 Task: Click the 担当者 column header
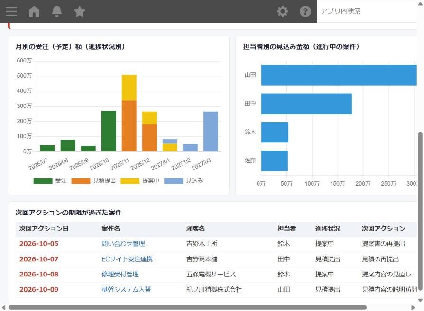pyautogui.click(x=286, y=229)
